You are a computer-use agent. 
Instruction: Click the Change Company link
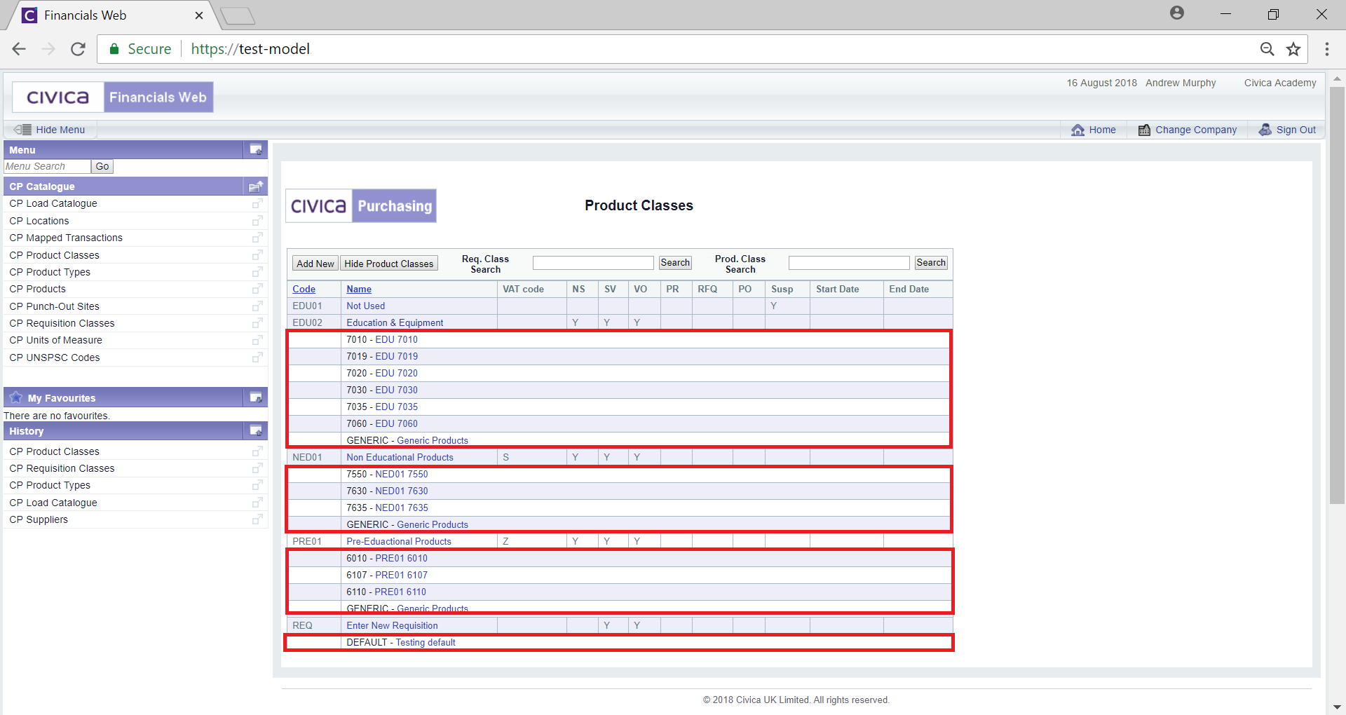[1196, 130]
